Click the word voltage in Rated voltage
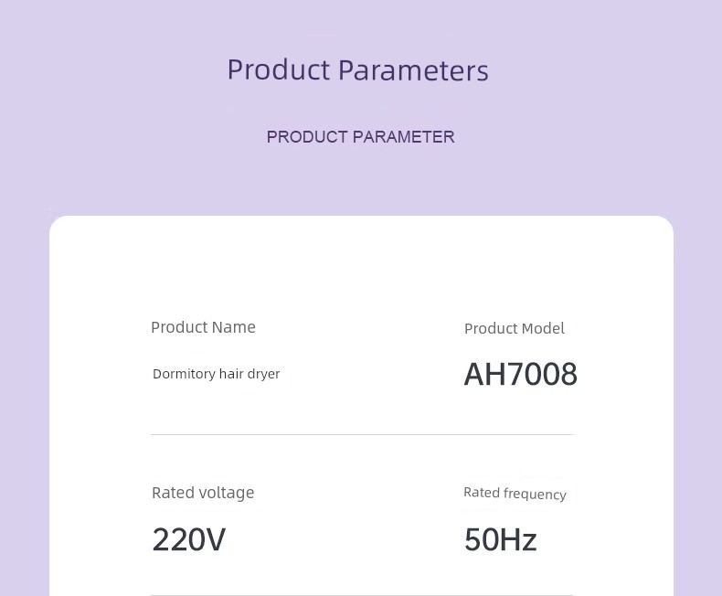Screen dimensions: 722x596 point(225,493)
